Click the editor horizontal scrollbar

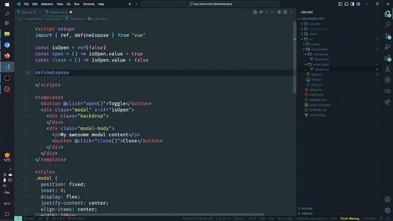pos(149,214)
